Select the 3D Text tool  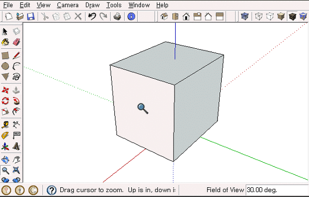(x=16, y=147)
